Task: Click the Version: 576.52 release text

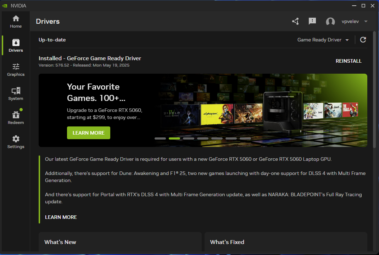Action: 84,65
